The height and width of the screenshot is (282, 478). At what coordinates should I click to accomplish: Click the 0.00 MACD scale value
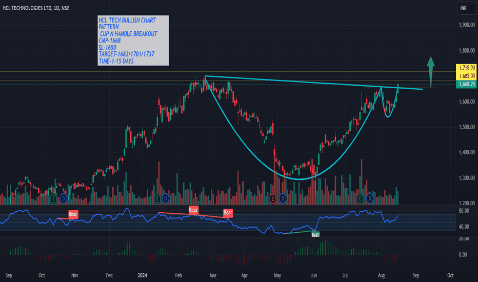tap(463, 254)
